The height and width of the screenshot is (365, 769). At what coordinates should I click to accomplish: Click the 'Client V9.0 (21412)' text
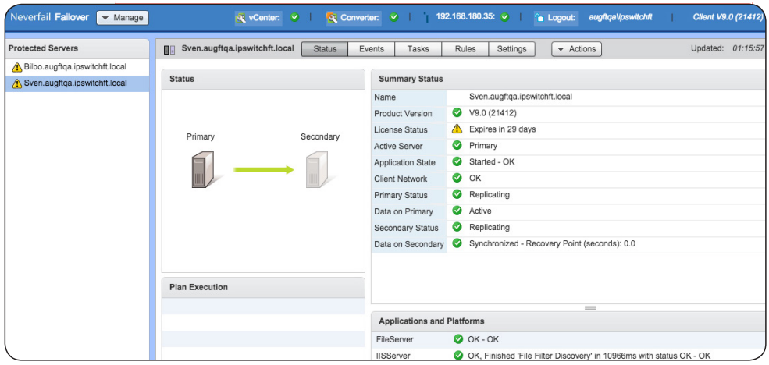click(728, 18)
